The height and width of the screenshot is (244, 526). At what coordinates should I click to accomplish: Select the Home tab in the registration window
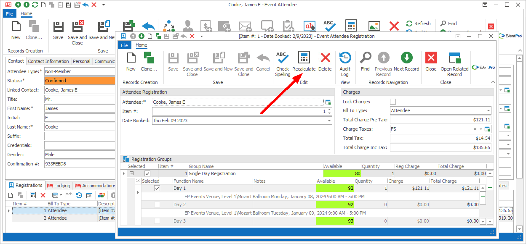[x=142, y=45]
